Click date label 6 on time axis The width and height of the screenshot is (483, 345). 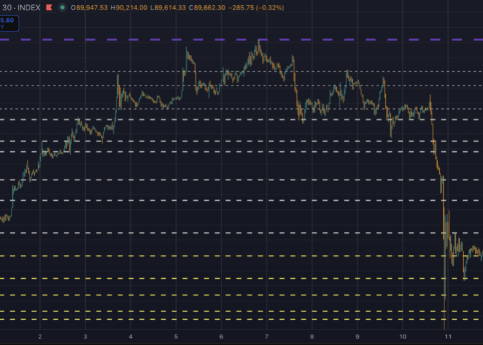pos(221,337)
